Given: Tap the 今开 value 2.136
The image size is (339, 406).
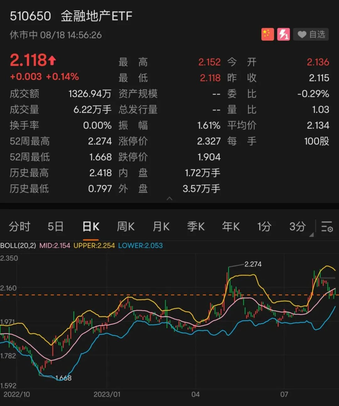Looking at the screenshot, I should click(318, 62).
